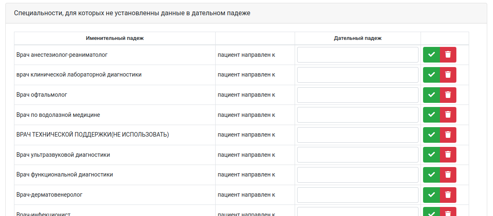The height and width of the screenshot is (216, 493).
Task: Save entry for врач клинической лабораторной диагностики
Action: (431, 75)
